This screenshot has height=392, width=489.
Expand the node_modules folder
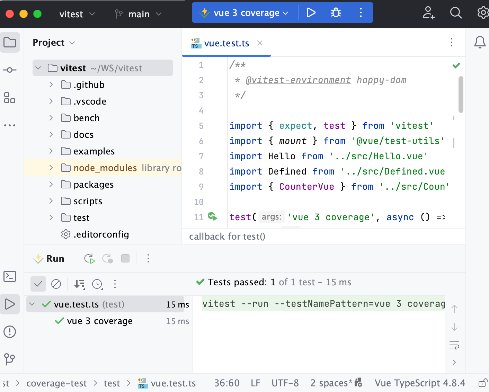[51, 168]
